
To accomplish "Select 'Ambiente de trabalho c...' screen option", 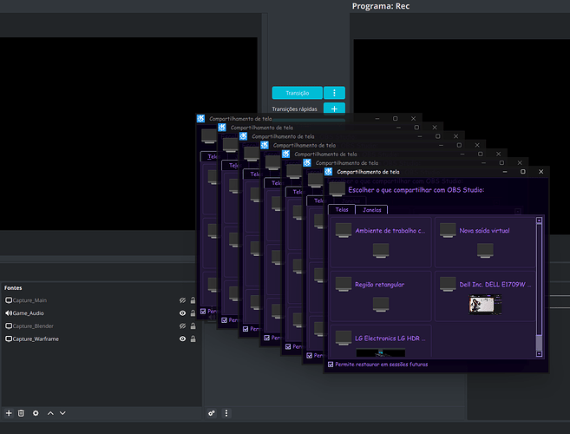I will point(381,242).
